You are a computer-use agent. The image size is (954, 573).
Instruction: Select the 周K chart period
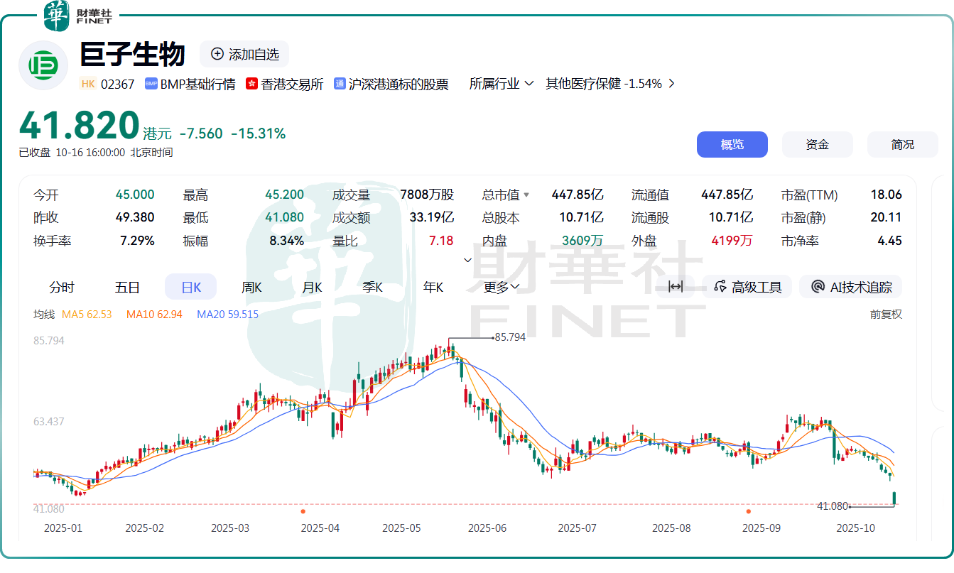coord(251,287)
